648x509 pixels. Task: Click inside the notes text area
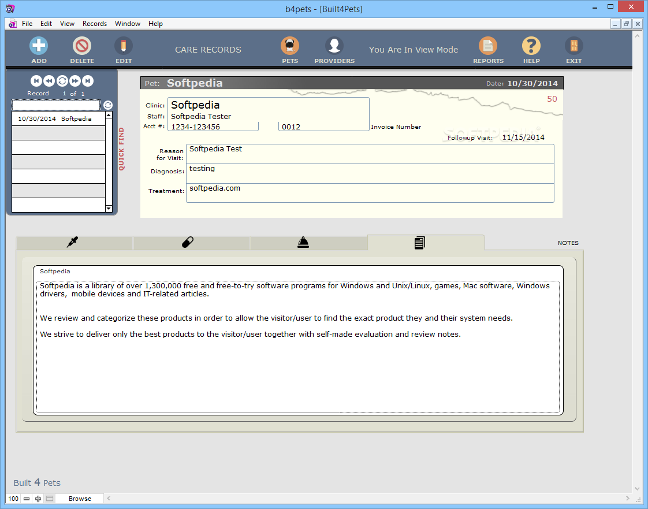click(x=298, y=347)
